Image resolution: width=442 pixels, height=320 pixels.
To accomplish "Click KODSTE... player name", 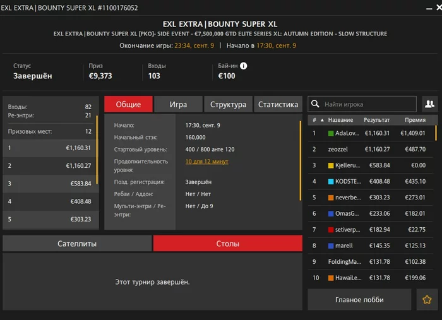I will (x=348, y=181).
